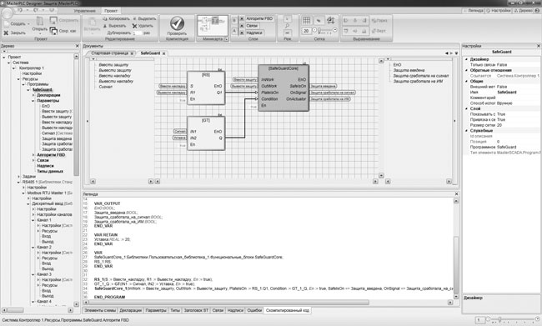542x326 pixels.
Task: Select the RS function block on canvas
Action: 206,88
